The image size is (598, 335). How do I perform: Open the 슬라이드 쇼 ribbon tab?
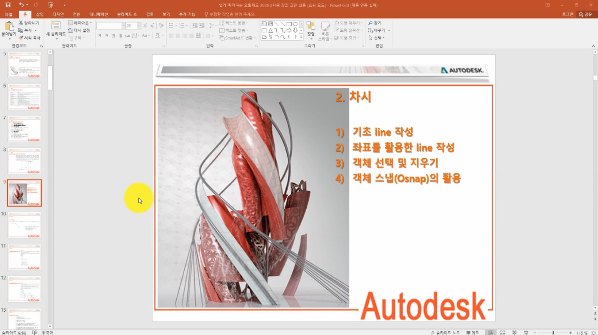pos(126,14)
